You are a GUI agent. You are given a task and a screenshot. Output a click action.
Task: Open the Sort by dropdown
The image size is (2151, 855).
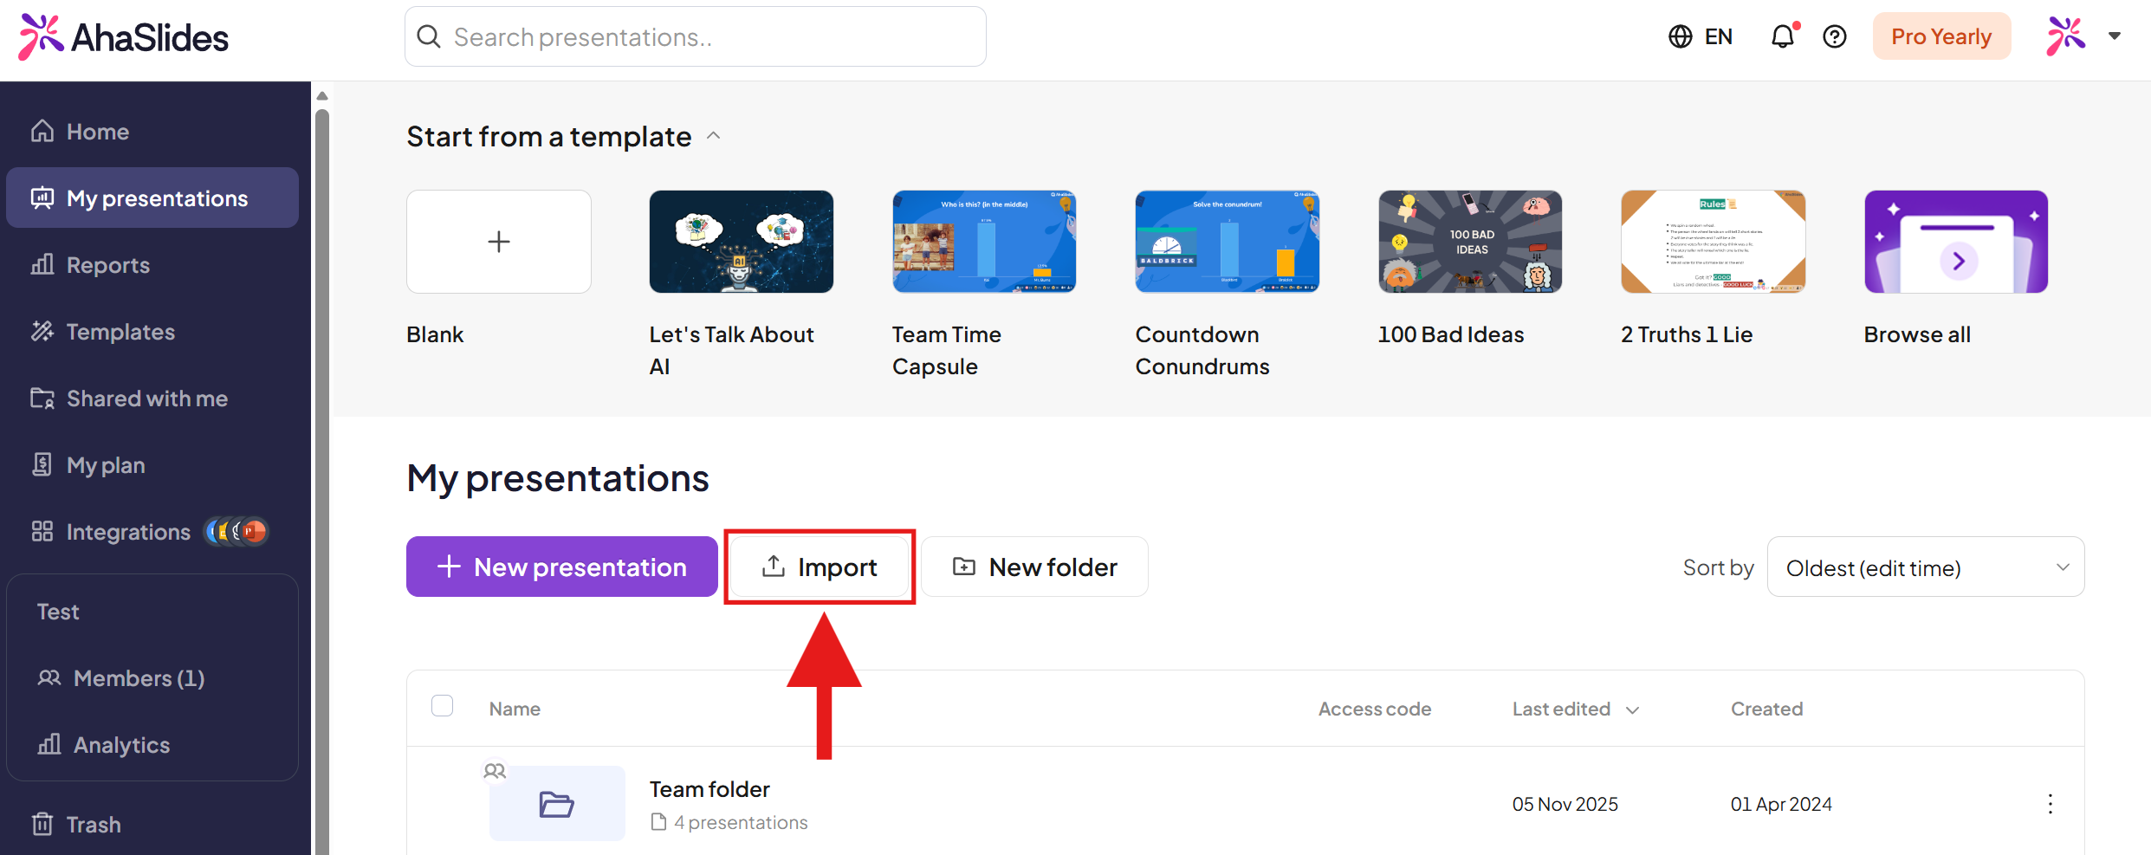click(1925, 567)
